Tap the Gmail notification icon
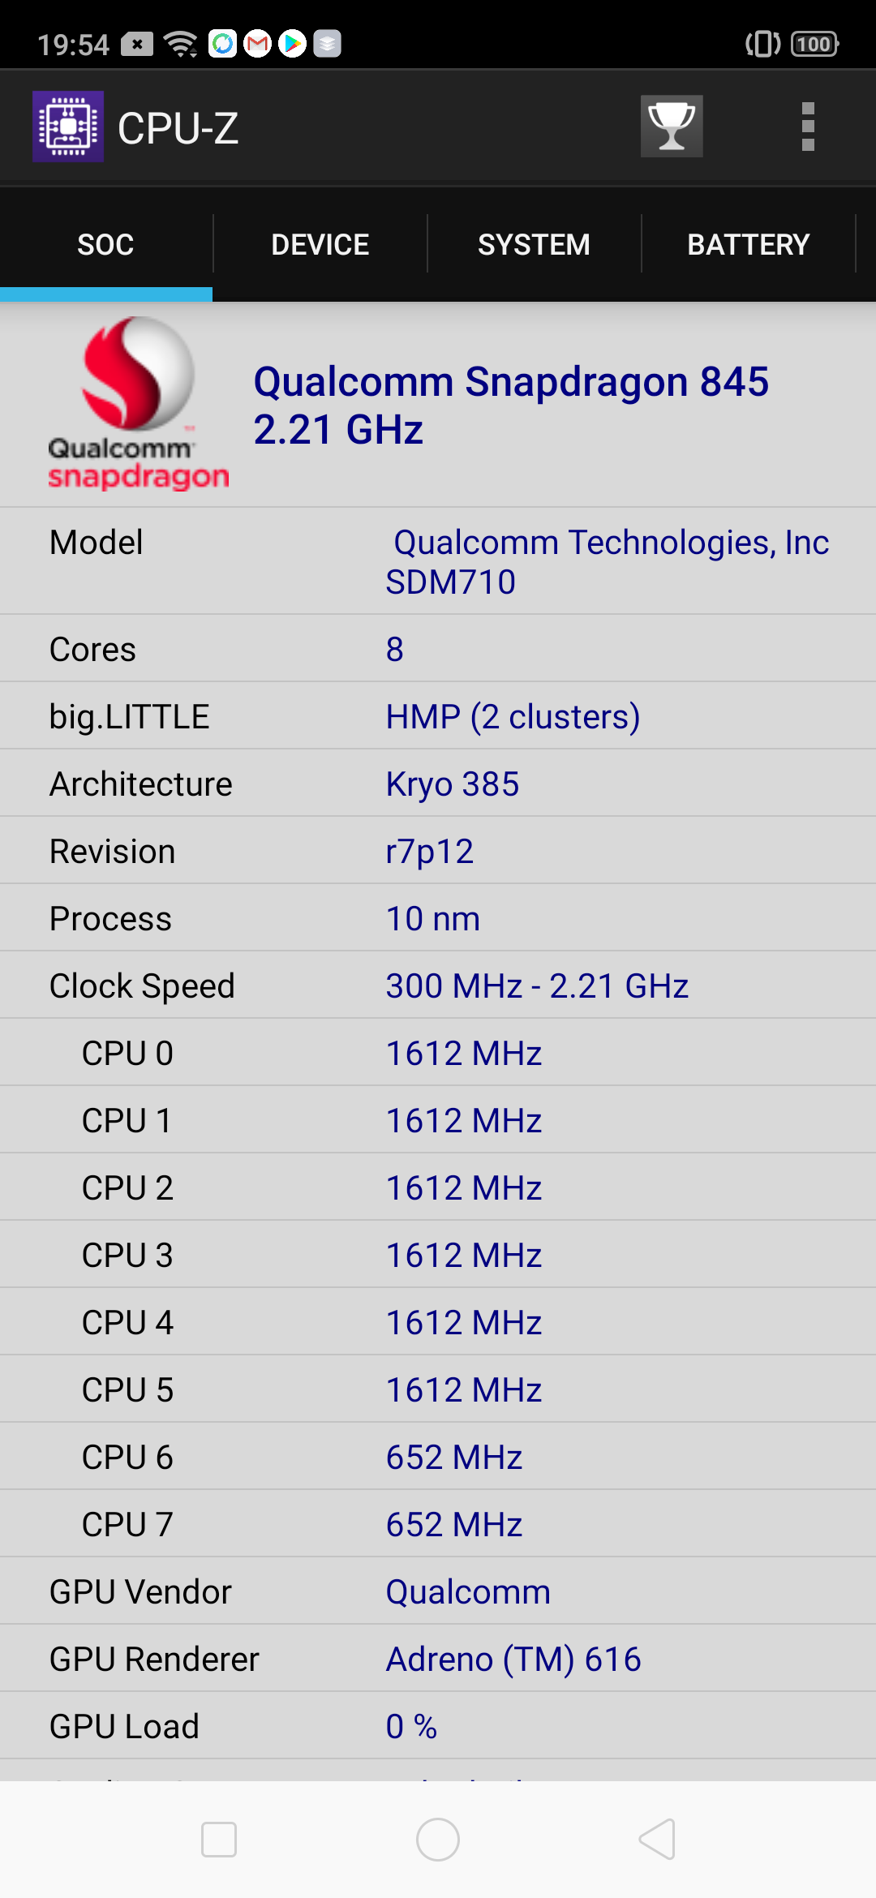This screenshot has width=876, height=1898. point(258,44)
